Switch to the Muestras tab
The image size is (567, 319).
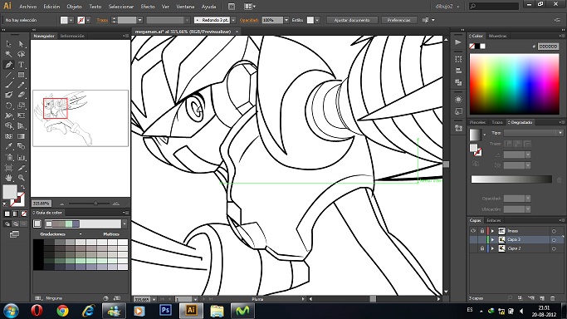coord(497,36)
